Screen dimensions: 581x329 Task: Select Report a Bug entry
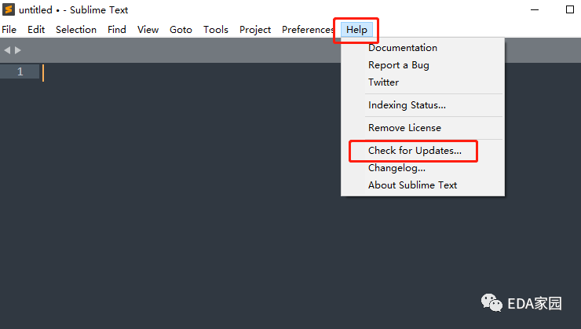pyautogui.click(x=398, y=65)
